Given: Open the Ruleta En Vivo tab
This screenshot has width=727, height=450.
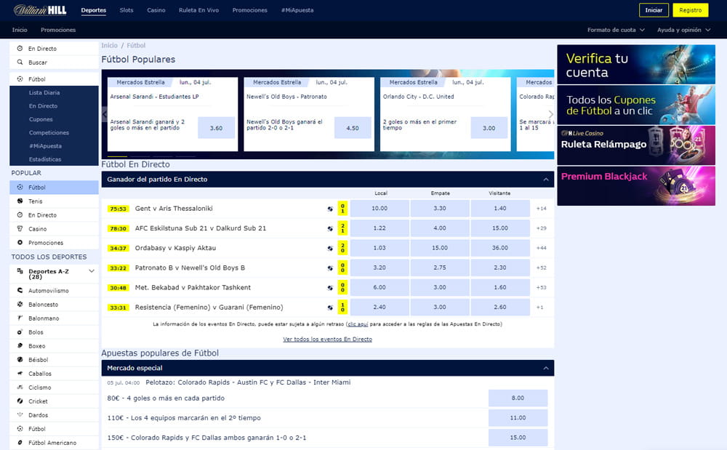Looking at the screenshot, I should click(x=199, y=10).
